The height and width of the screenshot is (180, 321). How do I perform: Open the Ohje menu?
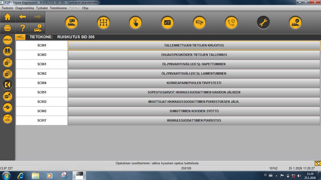(x=85, y=8)
